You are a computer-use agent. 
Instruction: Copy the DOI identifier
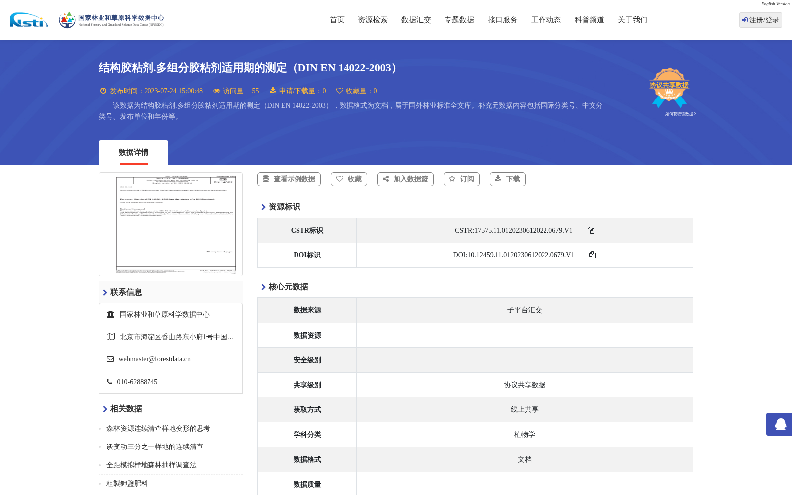[593, 255]
